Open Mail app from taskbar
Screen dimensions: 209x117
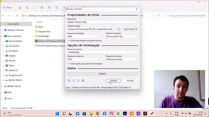point(78,113)
